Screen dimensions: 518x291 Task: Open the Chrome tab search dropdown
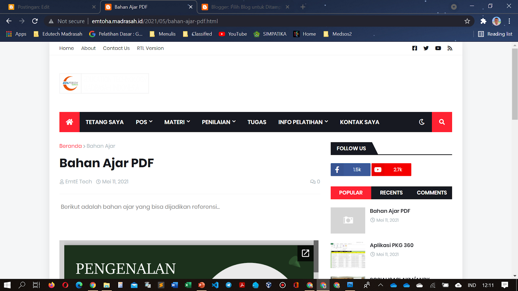454,7
